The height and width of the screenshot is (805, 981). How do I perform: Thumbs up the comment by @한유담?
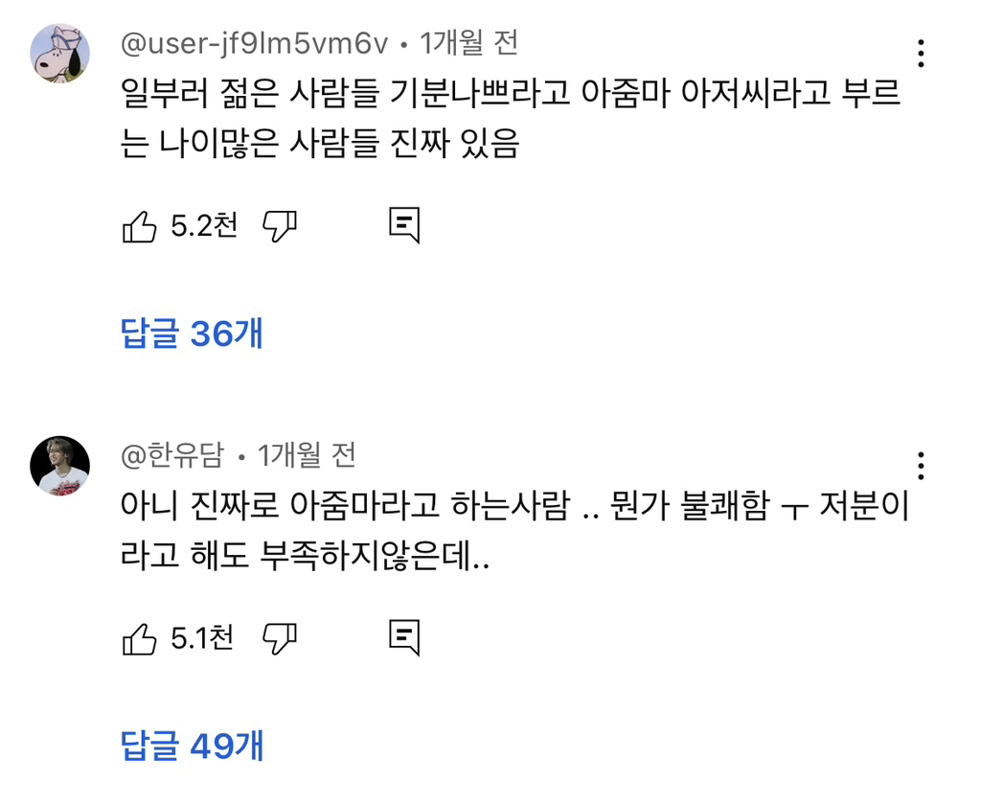(140, 639)
